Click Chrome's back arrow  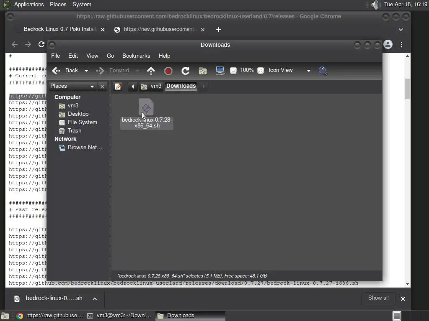click(15, 44)
